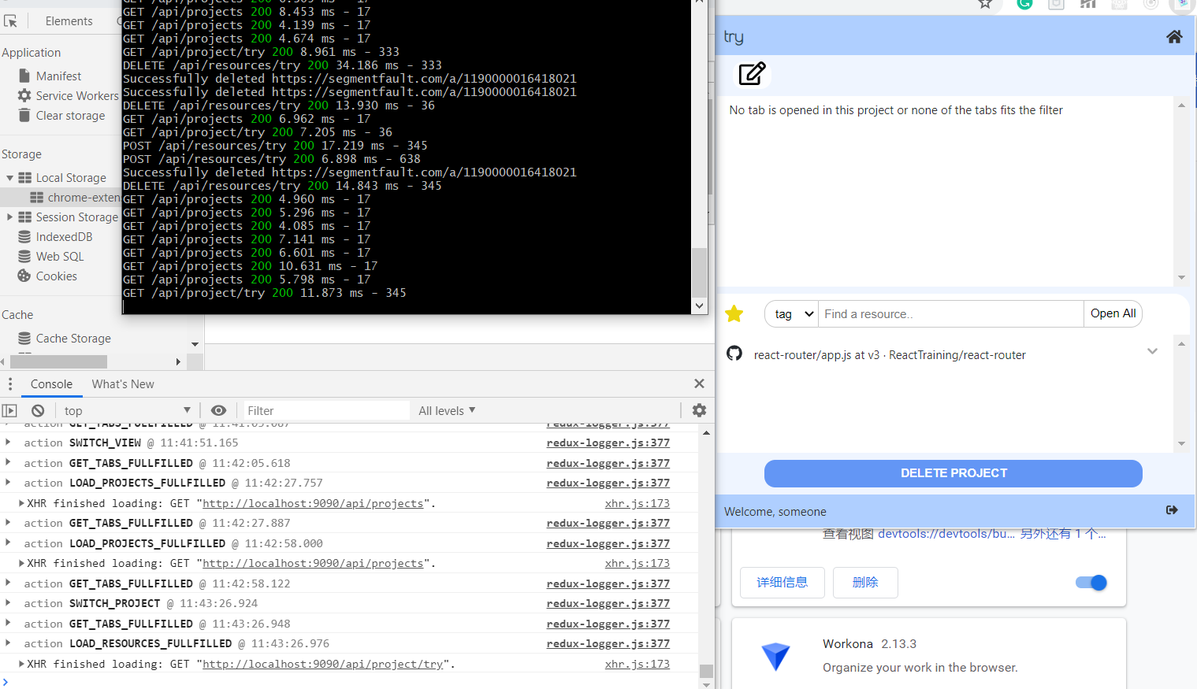Screen dimensions: 1197x689
Task: Turn off the extension enable switch
Action: (x=1091, y=583)
